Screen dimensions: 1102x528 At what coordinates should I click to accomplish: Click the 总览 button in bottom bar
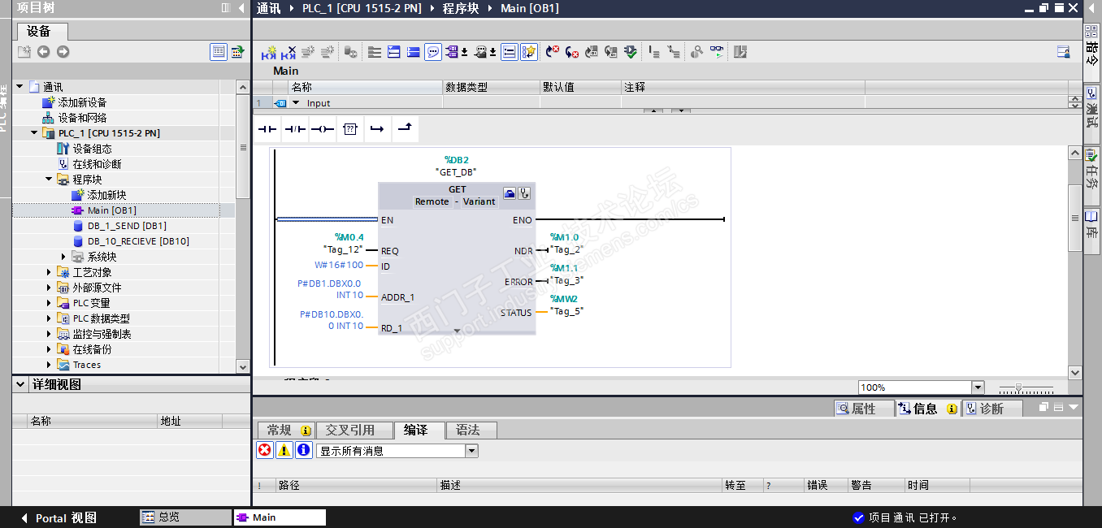pyautogui.click(x=184, y=517)
